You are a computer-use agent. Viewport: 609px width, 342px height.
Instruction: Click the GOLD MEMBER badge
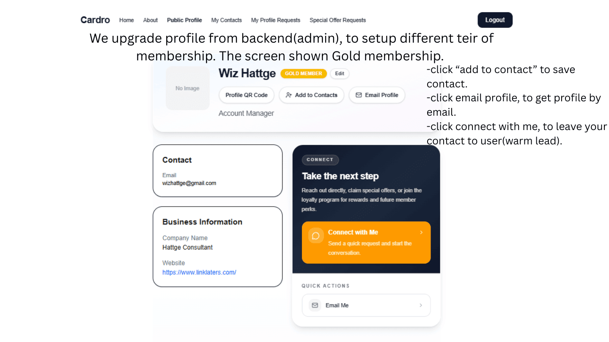point(304,73)
